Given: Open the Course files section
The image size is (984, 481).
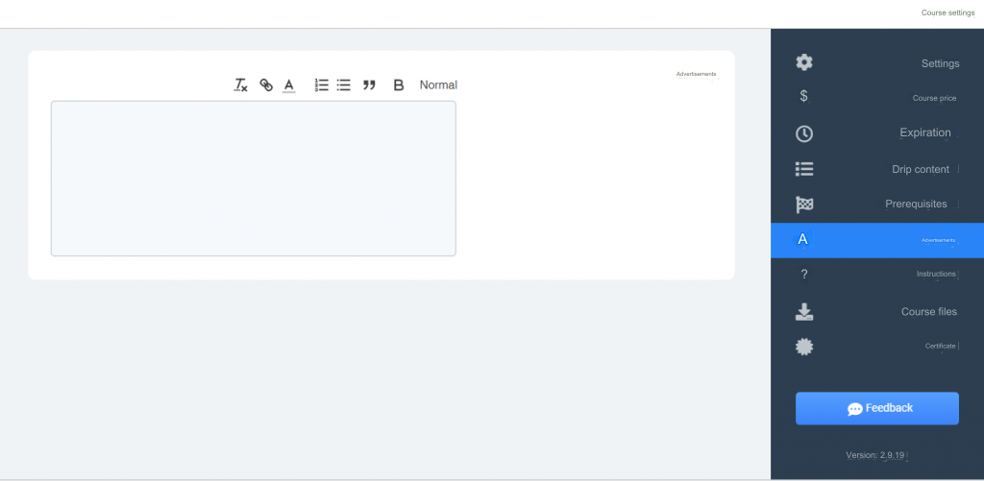Looking at the screenshot, I should coord(929,312).
